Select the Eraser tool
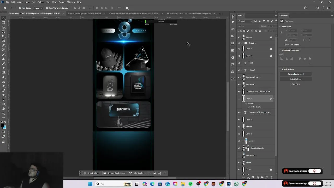Viewport: 334px width, 188px height. (3, 68)
